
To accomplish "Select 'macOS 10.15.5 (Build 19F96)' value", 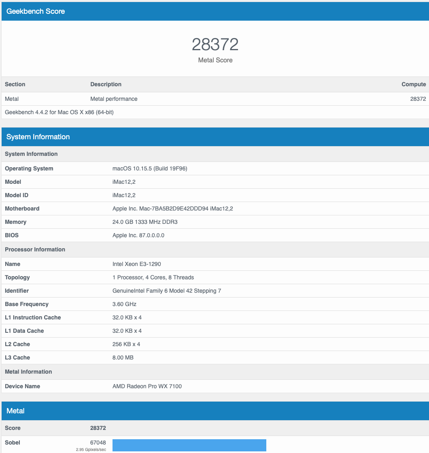I will (150, 168).
